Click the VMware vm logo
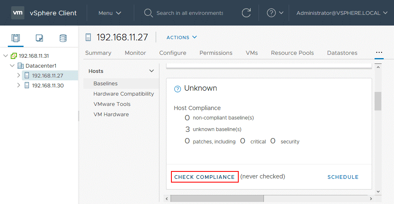This screenshot has height=204, width=394. [17, 13]
